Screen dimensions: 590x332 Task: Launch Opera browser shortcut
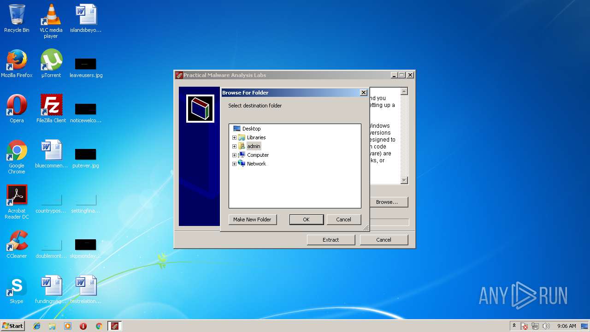(17, 109)
